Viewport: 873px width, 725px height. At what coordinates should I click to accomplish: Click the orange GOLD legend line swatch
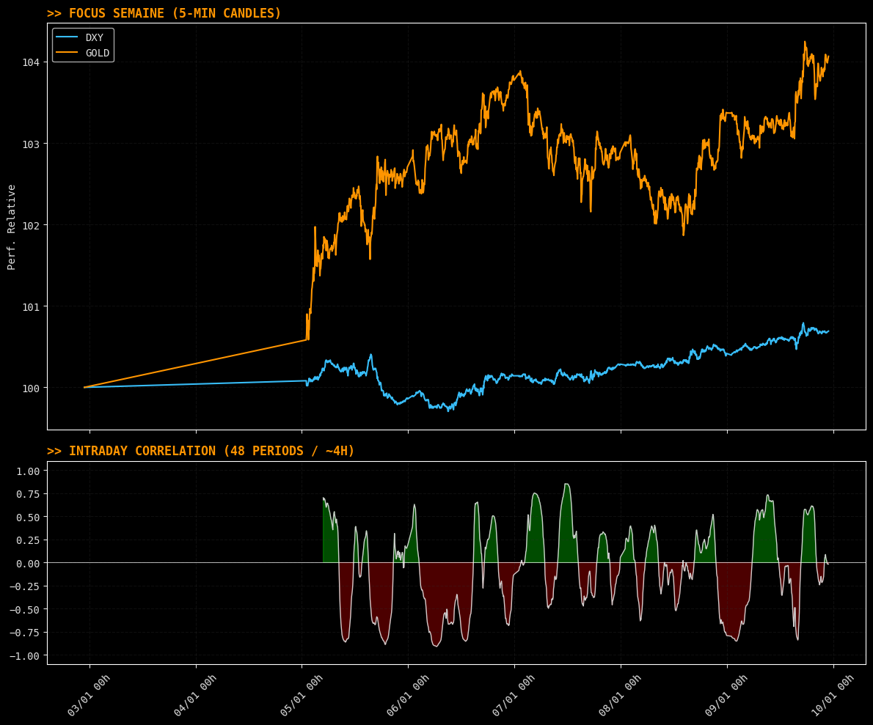66,52
